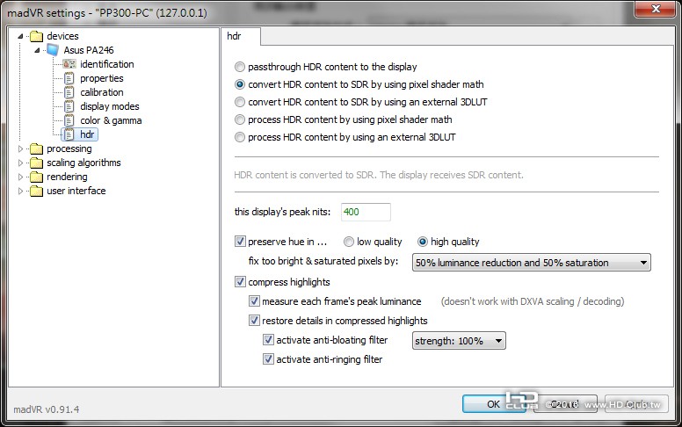Open the display modes page icon
Screen dimensions: 682x427
click(x=69, y=106)
